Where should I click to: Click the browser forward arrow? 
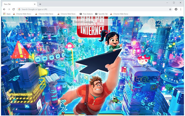tap(9, 9)
